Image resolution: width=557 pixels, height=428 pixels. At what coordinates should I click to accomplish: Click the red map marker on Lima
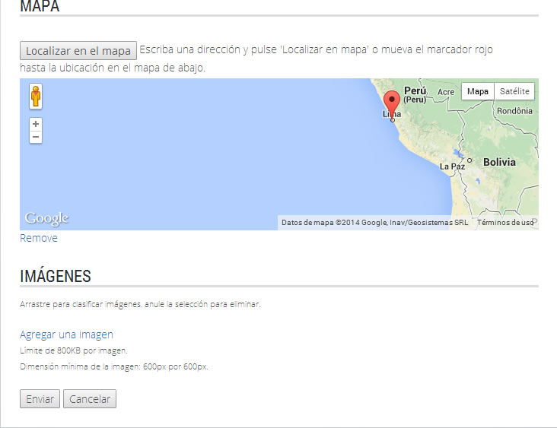tap(392, 104)
